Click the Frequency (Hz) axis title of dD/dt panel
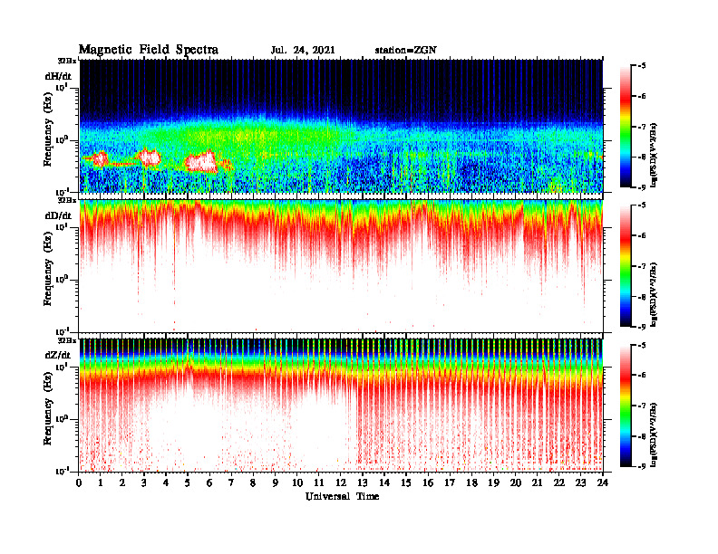This screenshot has height=554, width=718. [48, 269]
